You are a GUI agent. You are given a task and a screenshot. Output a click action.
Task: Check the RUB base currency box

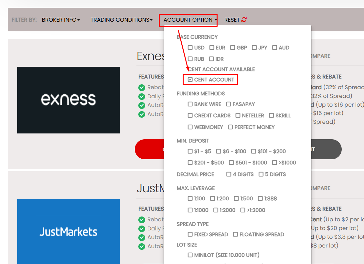[190, 59]
